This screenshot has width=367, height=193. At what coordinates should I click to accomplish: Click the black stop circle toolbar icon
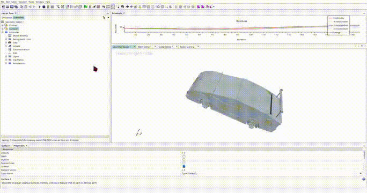[44, 7]
